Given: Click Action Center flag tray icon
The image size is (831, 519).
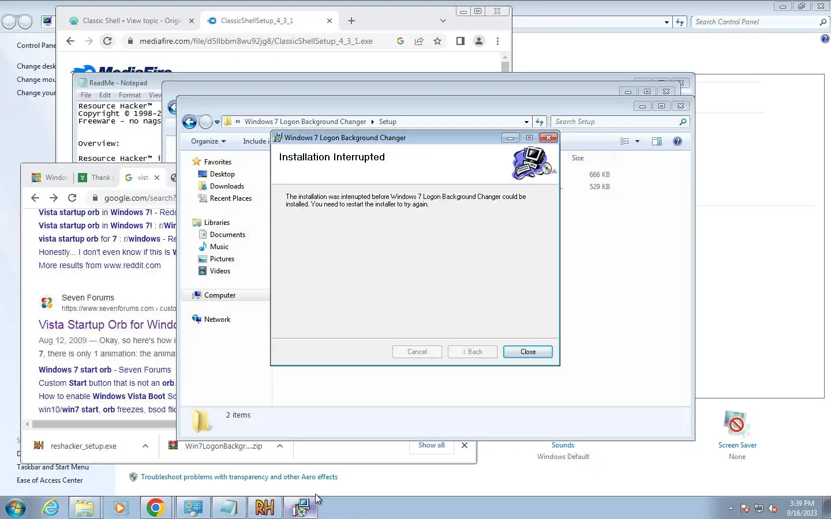Looking at the screenshot, I should click(745, 508).
